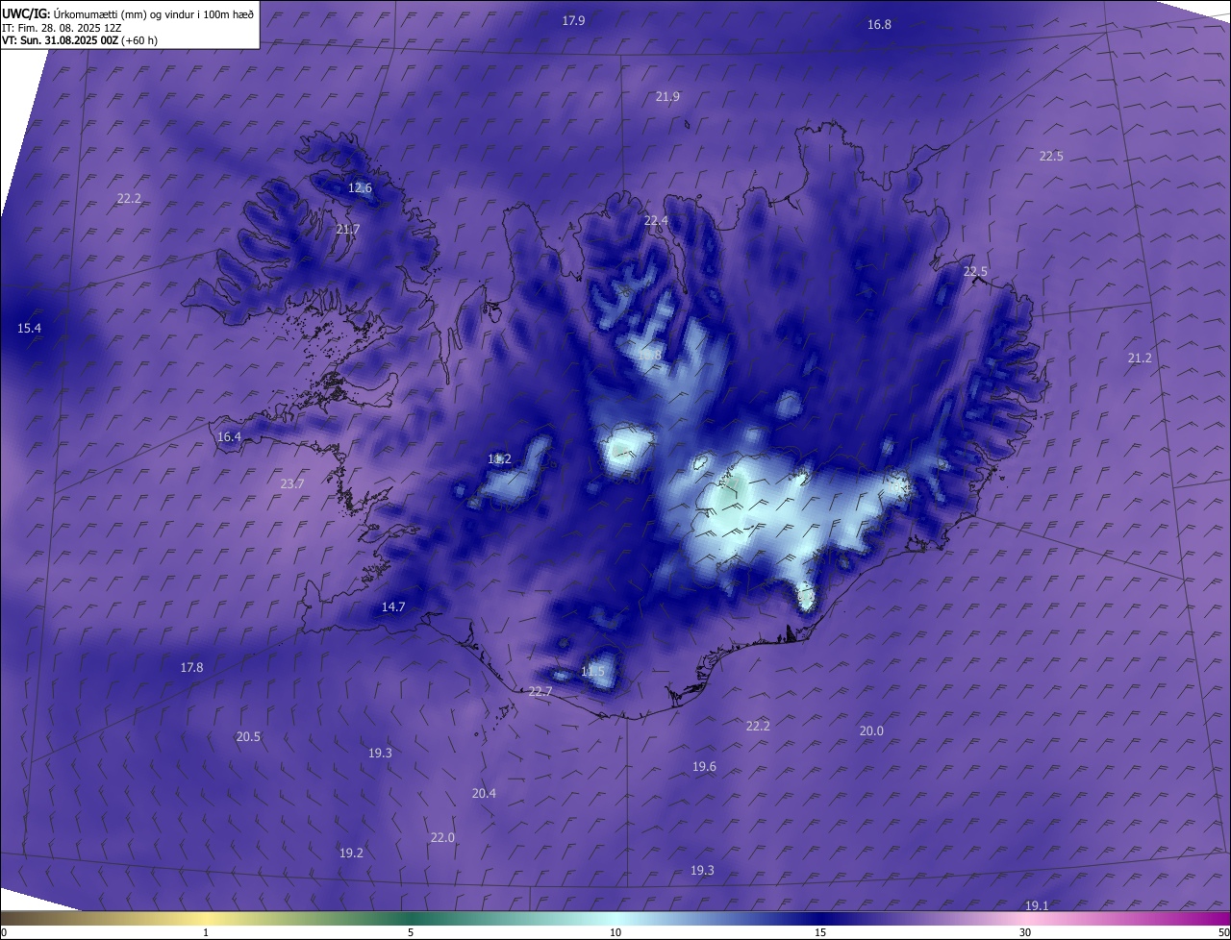Select the 11.5 value over the southern glacier

(592, 672)
